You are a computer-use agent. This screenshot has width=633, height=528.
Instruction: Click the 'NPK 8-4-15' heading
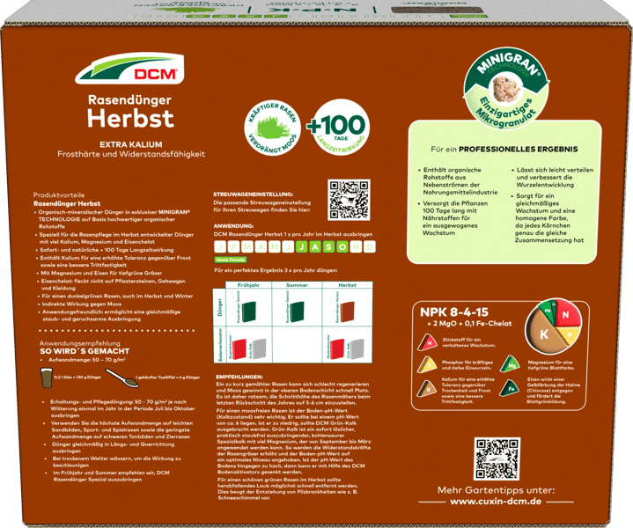coord(453,312)
